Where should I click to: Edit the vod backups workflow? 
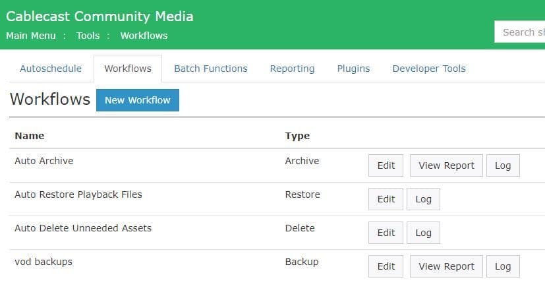point(386,266)
